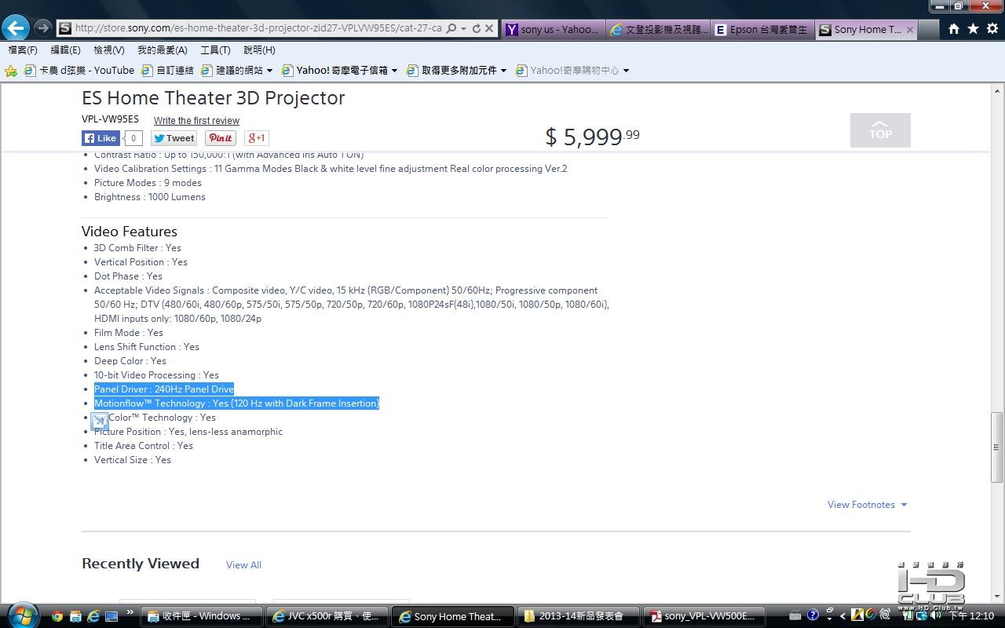This screenshot has width=1005, height=628.
Task: Go back with the browser back arrow
Action: [x=15, y=28]
